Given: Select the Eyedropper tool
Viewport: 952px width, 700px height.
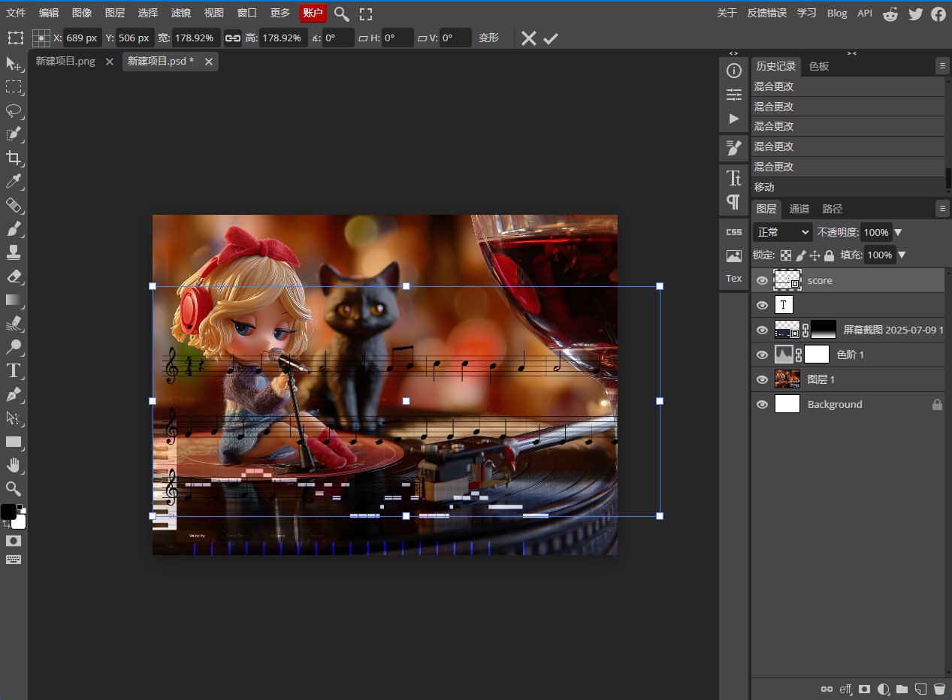Looking at the screenshot, I should tap(14, 181).
